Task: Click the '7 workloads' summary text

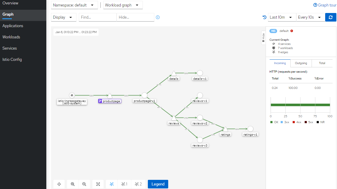Action: pyautogui.click(x=285, y=48)
